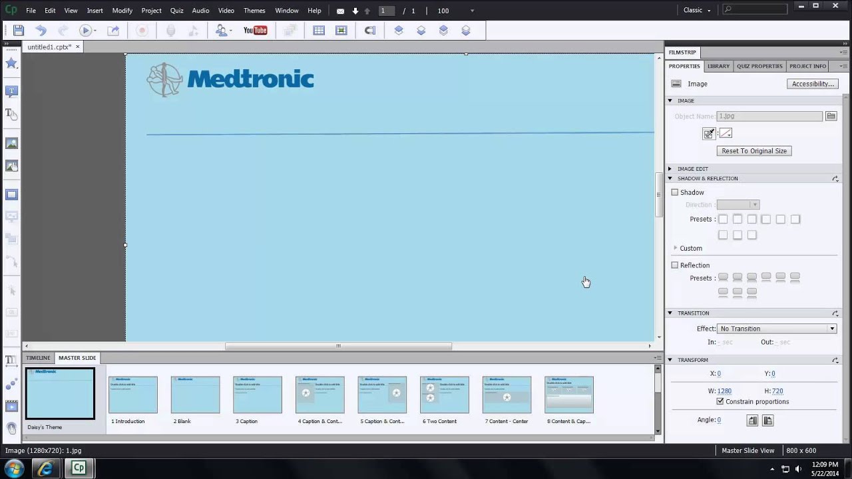Click the fill color none swatch
This screenshot has width=852, height=479.
[726, 134]
